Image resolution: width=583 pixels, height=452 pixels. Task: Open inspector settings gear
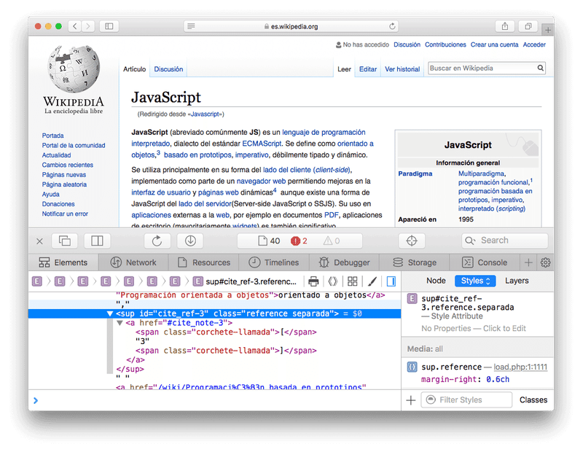545,262
